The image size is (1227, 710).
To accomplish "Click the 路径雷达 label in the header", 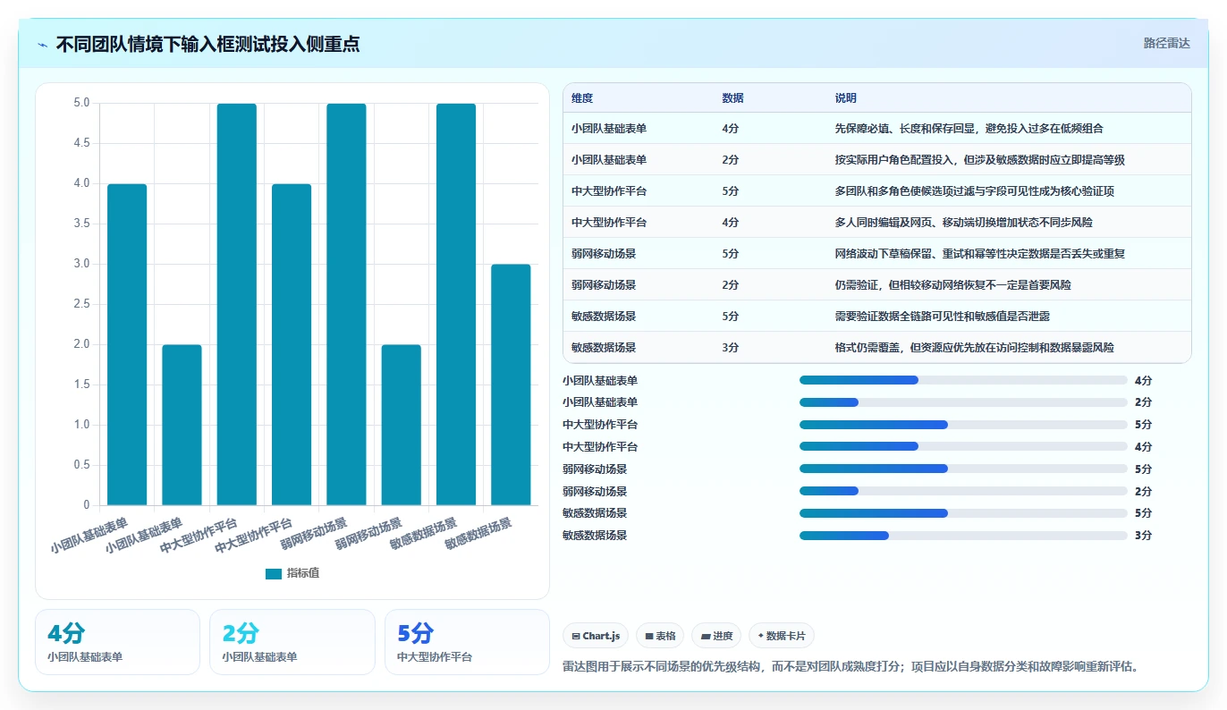I will click(1166, 43).
